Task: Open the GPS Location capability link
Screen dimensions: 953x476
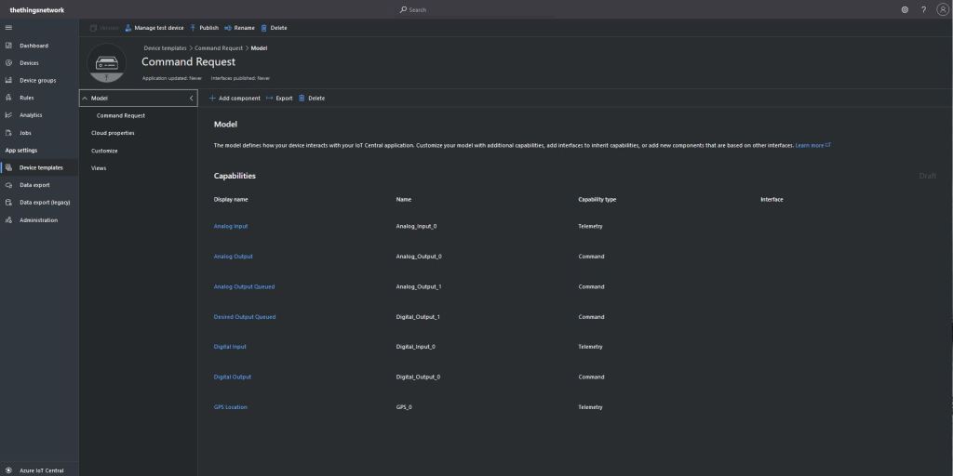Action: coord(231,407)
